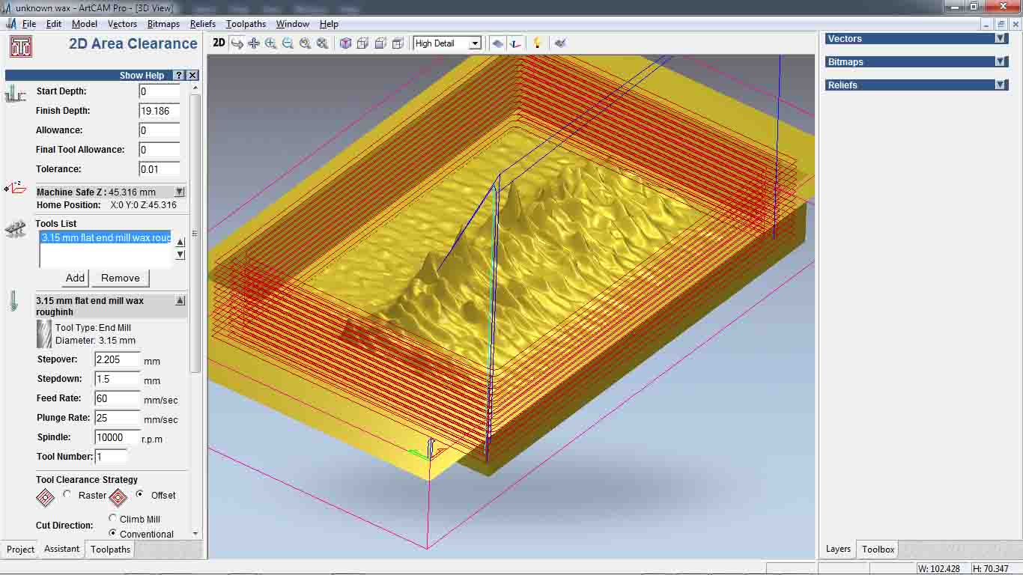Open the Help menu

[329, 24]
